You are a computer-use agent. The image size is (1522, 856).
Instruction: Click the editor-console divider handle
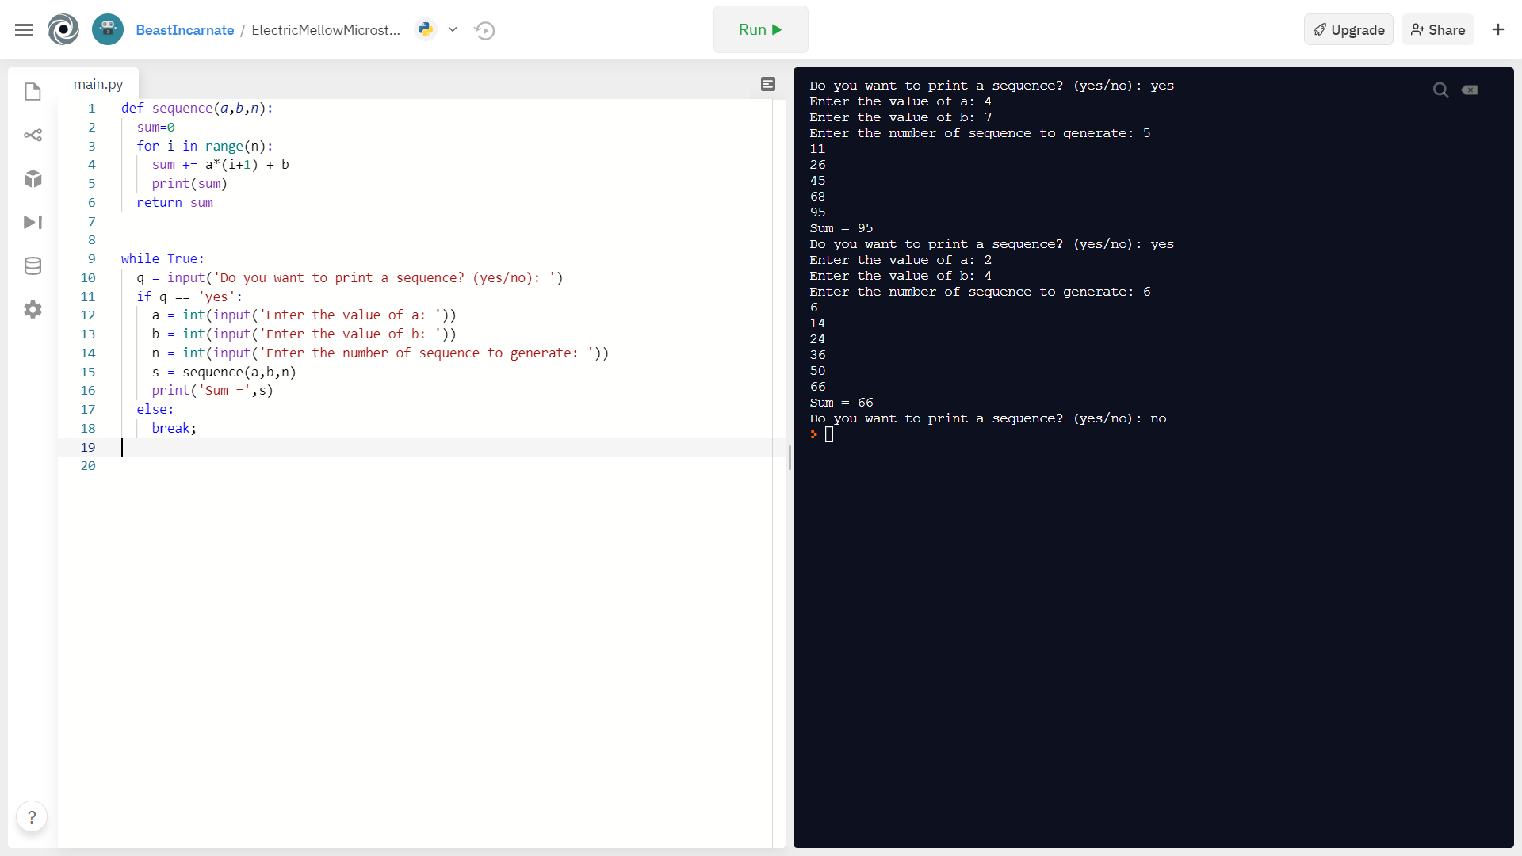(790, 457)
